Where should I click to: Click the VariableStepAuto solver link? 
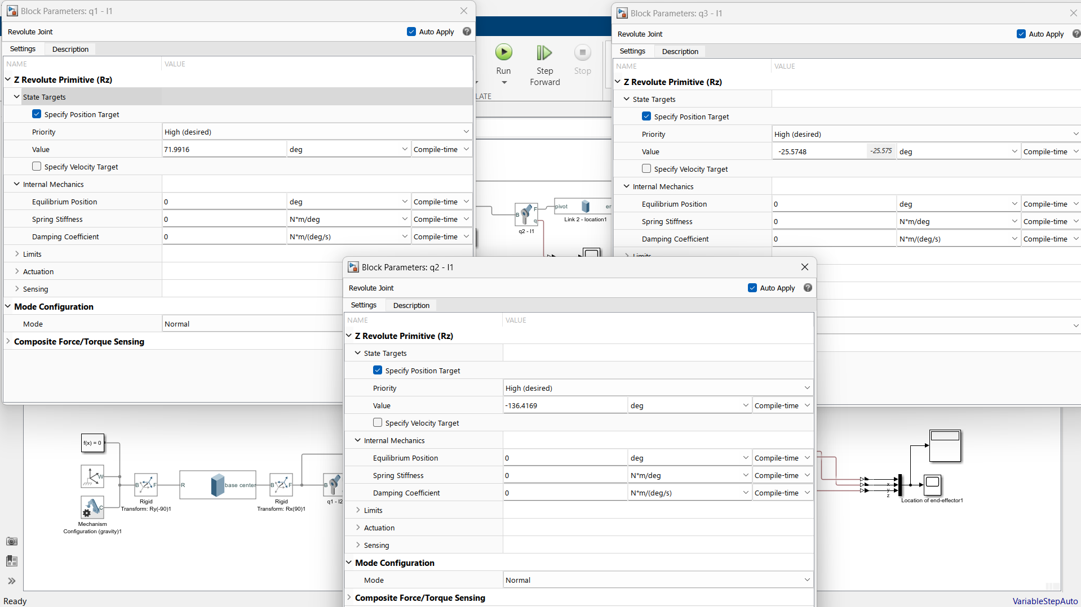(x=1045, y=601)
